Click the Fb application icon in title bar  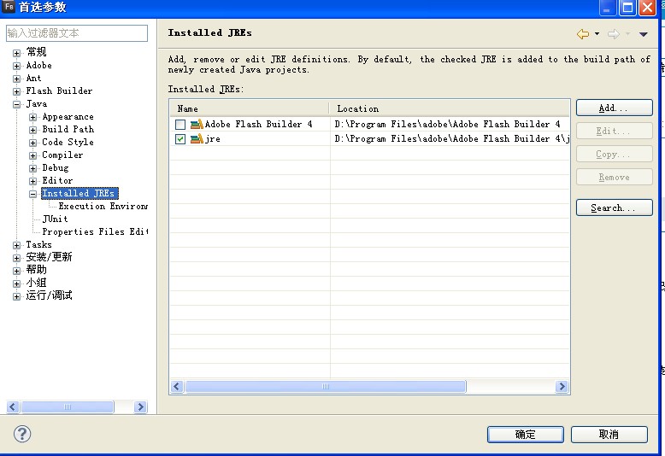[9, 7]
